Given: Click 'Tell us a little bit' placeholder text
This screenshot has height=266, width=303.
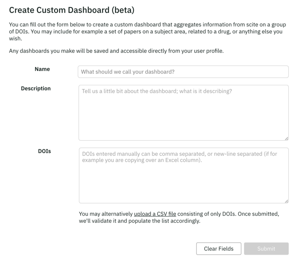Looking at the screenshot, I should [157, 91].
